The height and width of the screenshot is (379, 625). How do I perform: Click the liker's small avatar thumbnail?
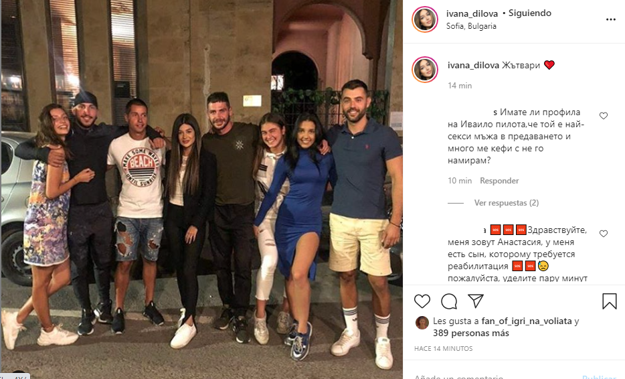(x=422, y=322)
